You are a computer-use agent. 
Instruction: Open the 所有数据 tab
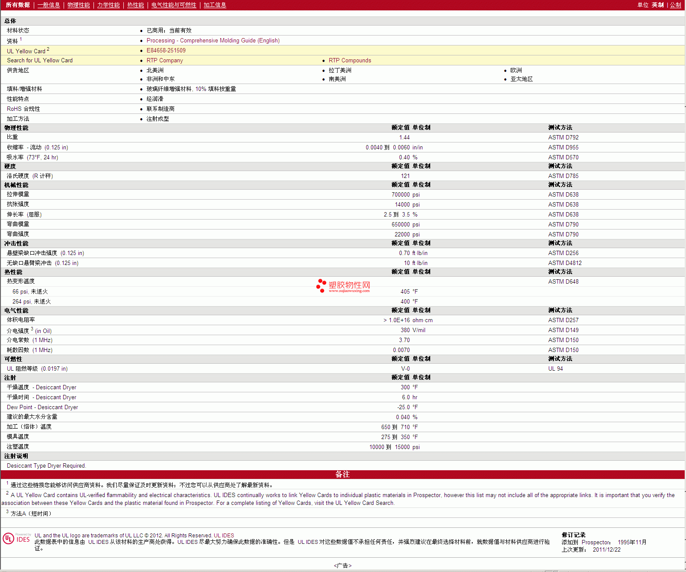coord(18,5)
